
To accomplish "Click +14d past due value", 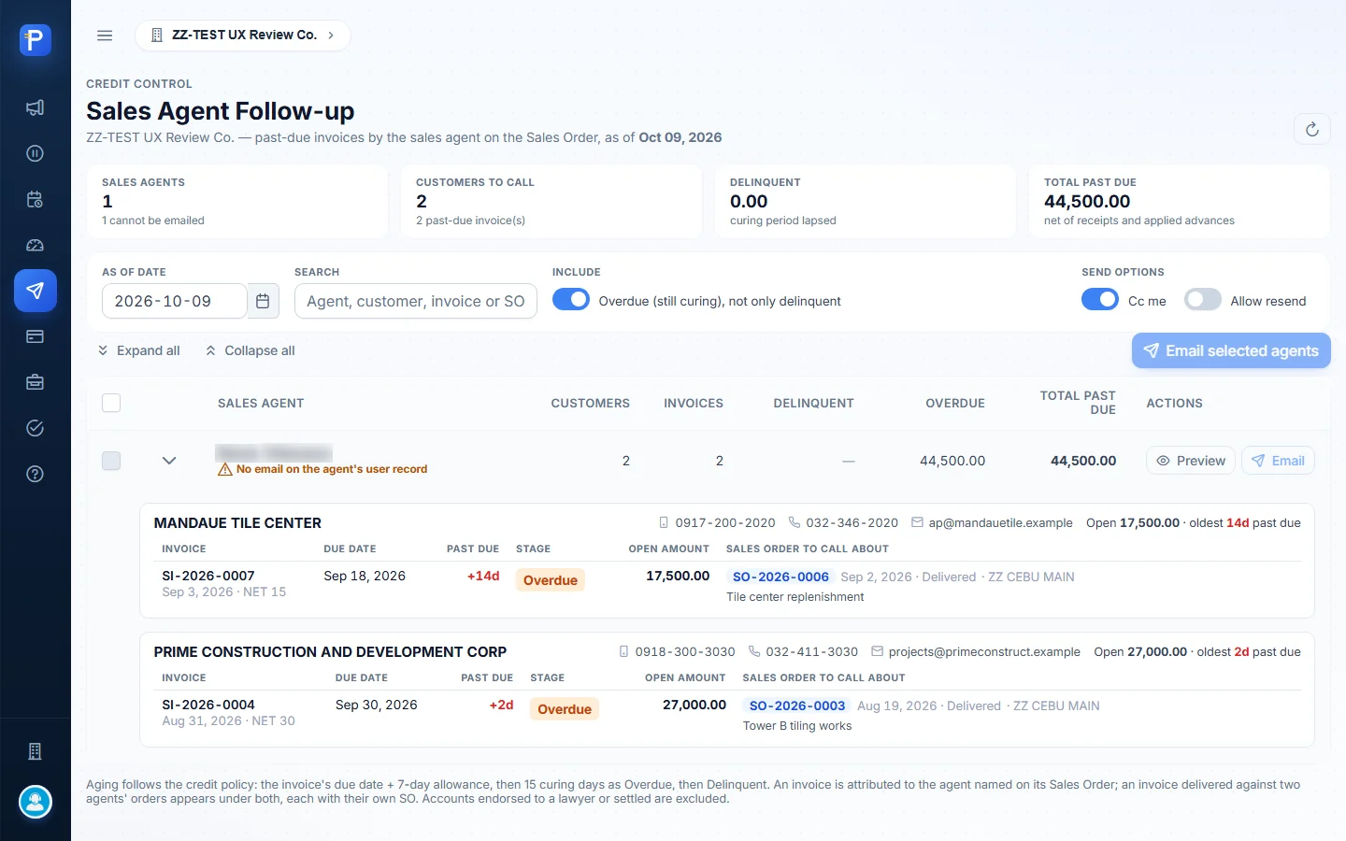I will [x=483, y=576].
